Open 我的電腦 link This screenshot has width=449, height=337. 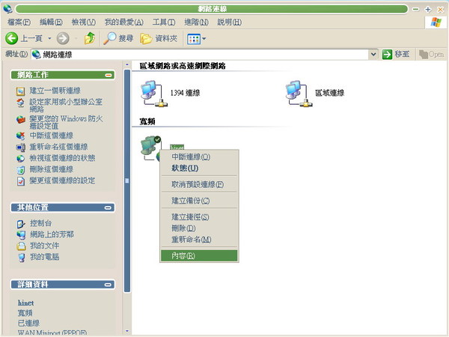45,257
